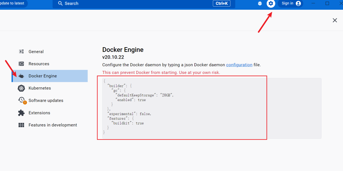
Task: Open the configuration hyperlink
Action: pos(239,65)
